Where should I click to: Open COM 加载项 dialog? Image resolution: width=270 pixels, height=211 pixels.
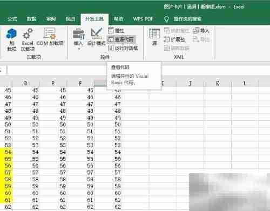[50, 37]
